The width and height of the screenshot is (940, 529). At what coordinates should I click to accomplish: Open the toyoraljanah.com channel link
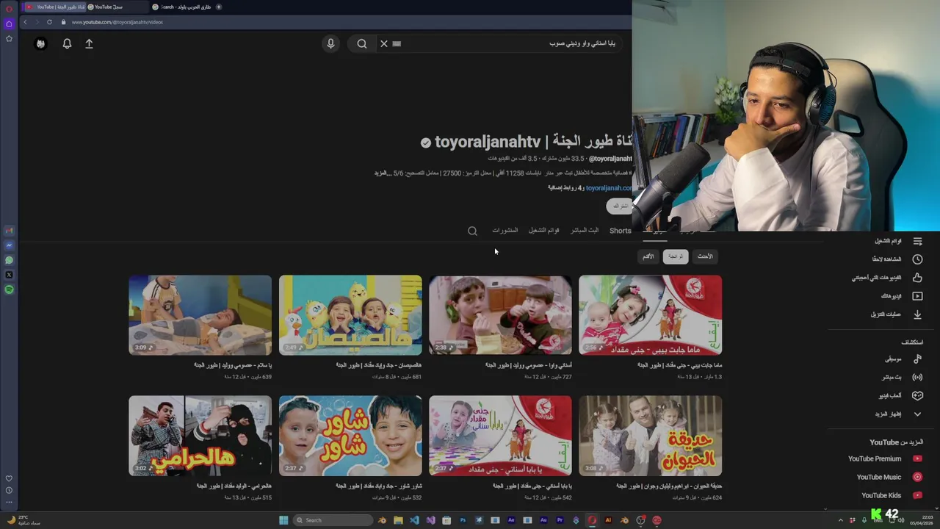click(607, 187)
